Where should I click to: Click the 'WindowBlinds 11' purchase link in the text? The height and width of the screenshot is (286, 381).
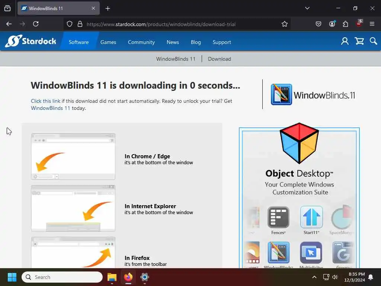(50, 108)
